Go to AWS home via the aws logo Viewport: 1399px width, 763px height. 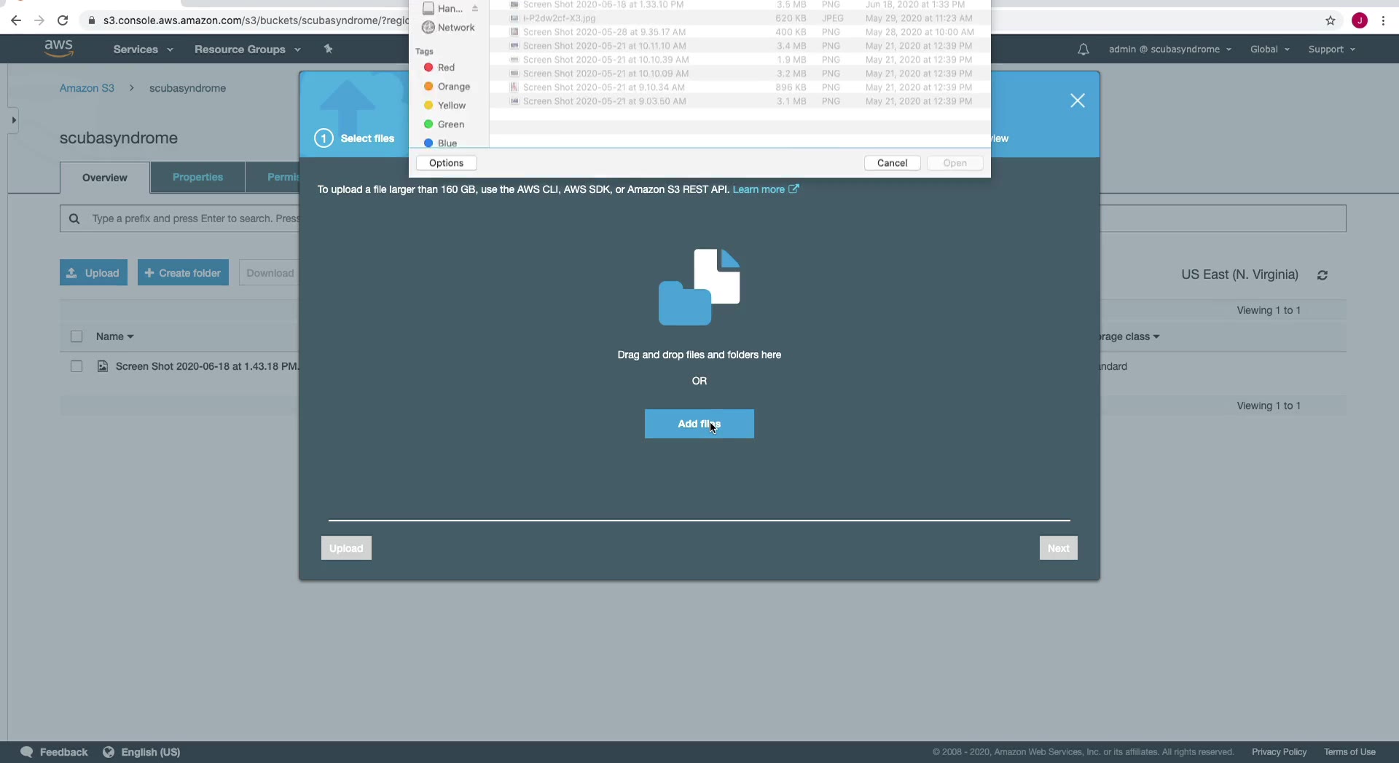pyautogui.click(x=58, y=49)
